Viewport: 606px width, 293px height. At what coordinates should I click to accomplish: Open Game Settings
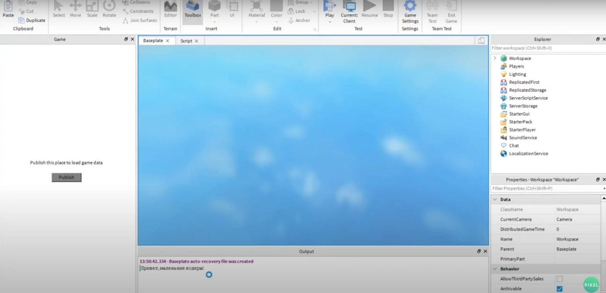410,12
